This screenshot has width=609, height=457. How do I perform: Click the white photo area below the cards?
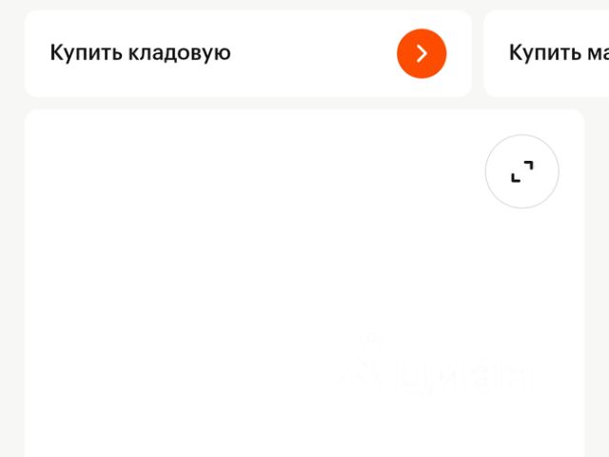(x=238, y=286)
